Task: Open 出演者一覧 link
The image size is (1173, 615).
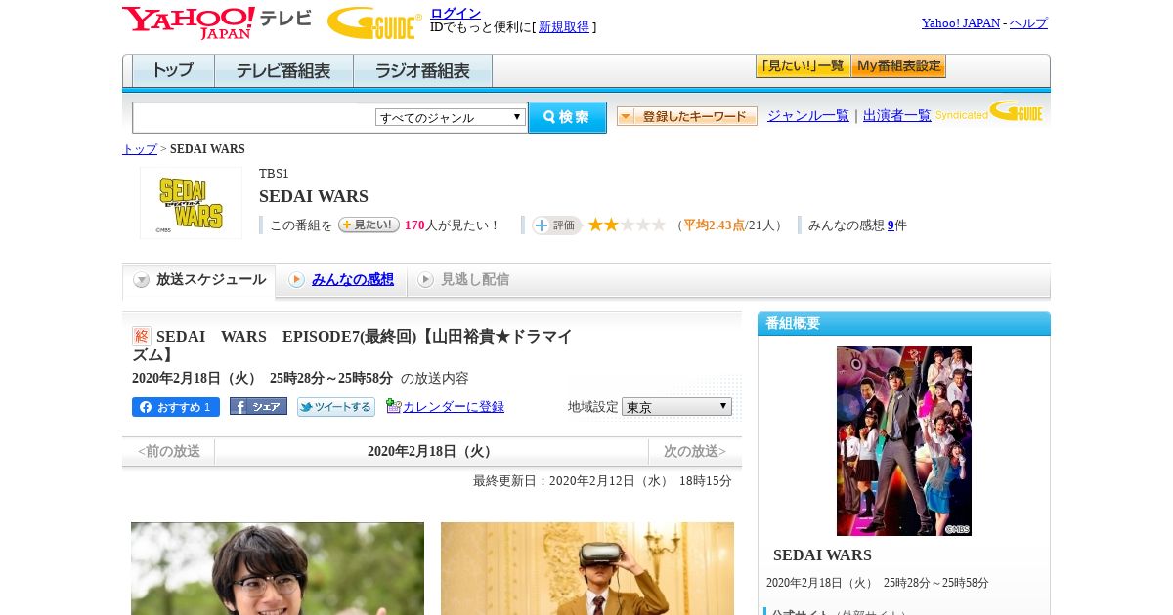Action: coord(897,115)
